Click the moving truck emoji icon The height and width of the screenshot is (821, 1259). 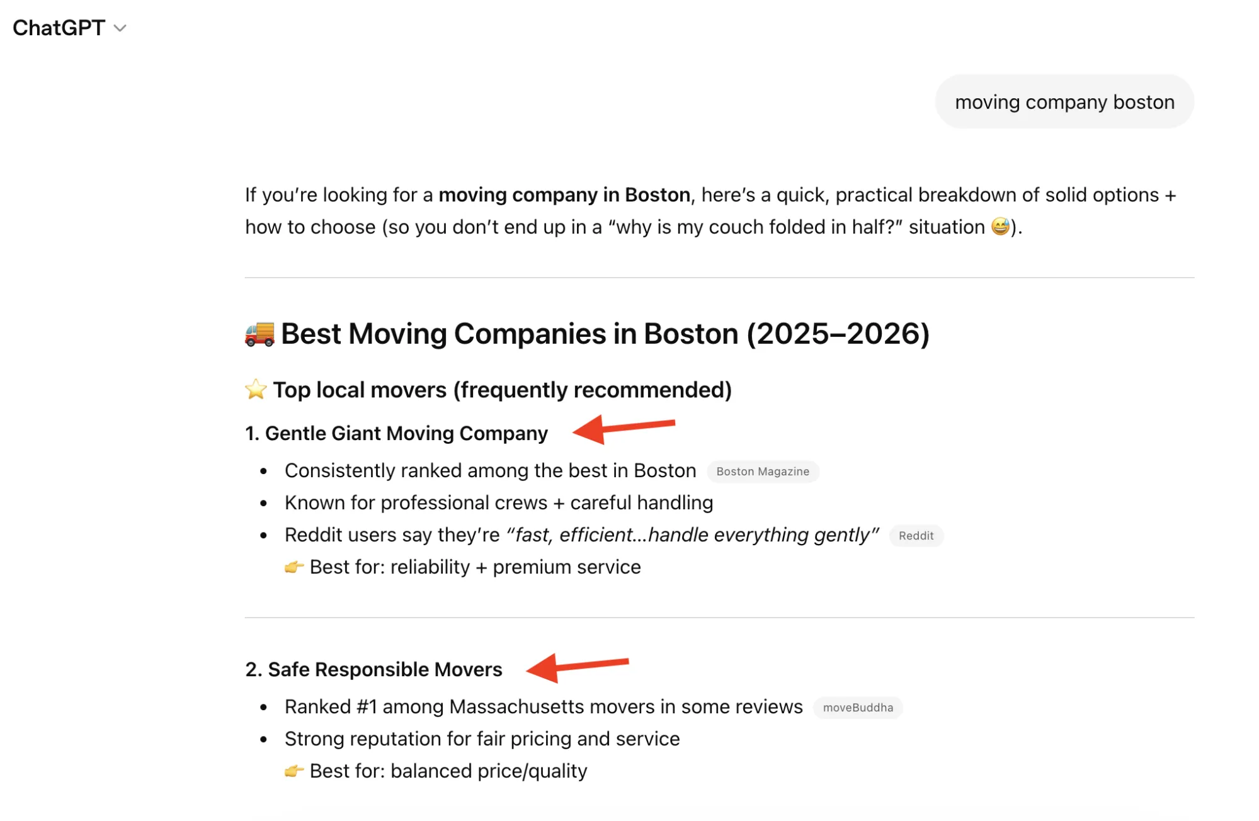click(x=259, y=334)
